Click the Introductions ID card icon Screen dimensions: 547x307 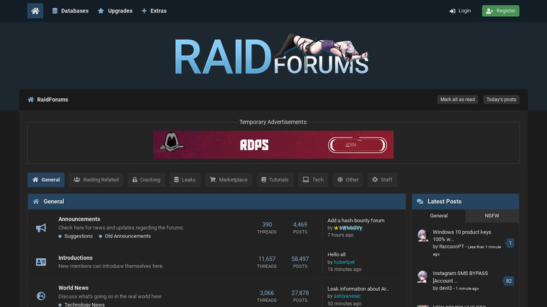(41, 262)
